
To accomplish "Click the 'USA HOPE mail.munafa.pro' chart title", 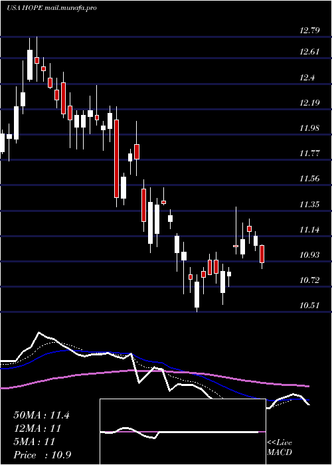I will click(52, 8).
